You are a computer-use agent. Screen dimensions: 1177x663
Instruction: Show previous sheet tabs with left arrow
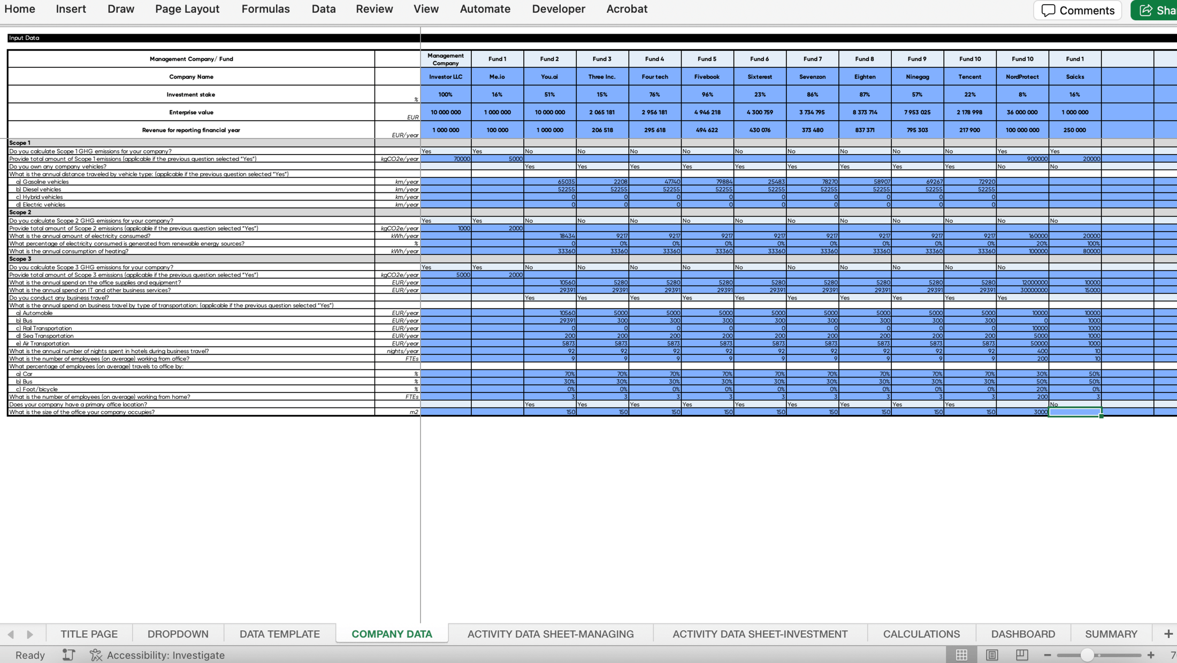click(x=11, y=634)
